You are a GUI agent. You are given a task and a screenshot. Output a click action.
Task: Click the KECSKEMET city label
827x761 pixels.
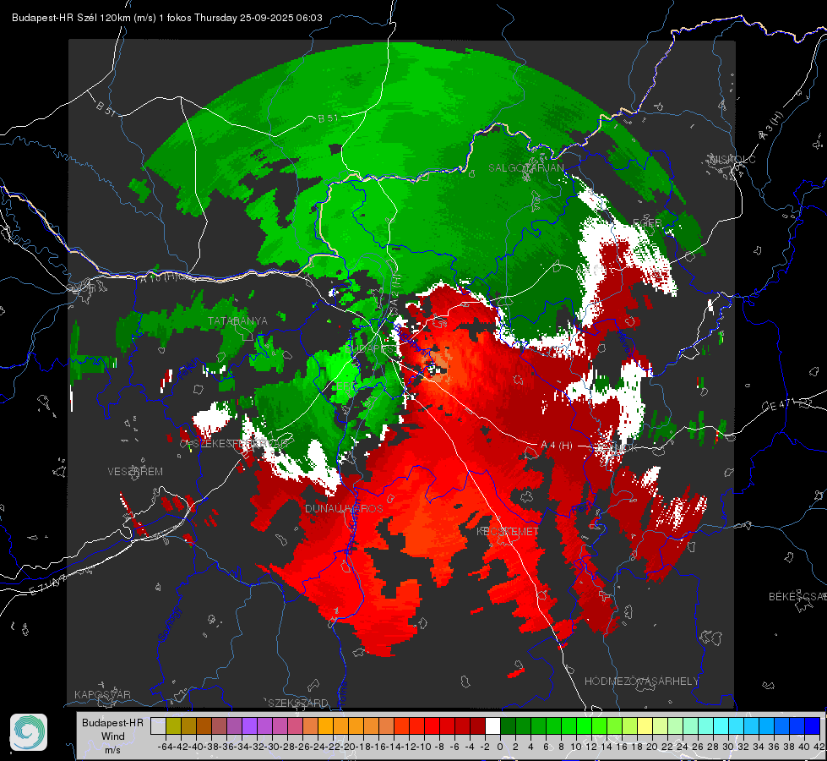click(x=508, y=531)
